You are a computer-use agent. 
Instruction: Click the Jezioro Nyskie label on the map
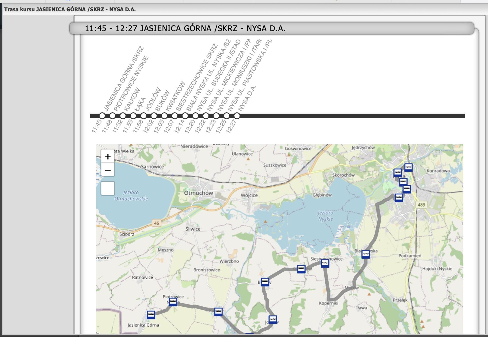pos(325,216)
